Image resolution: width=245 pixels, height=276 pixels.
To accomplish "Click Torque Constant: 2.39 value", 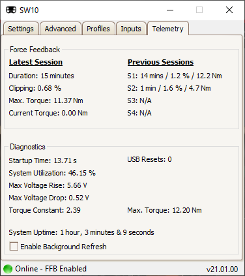I will point(44,210).
